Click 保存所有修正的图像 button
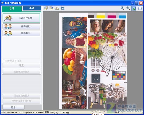This screenshot has width=144, height=115. pos(21,101)
